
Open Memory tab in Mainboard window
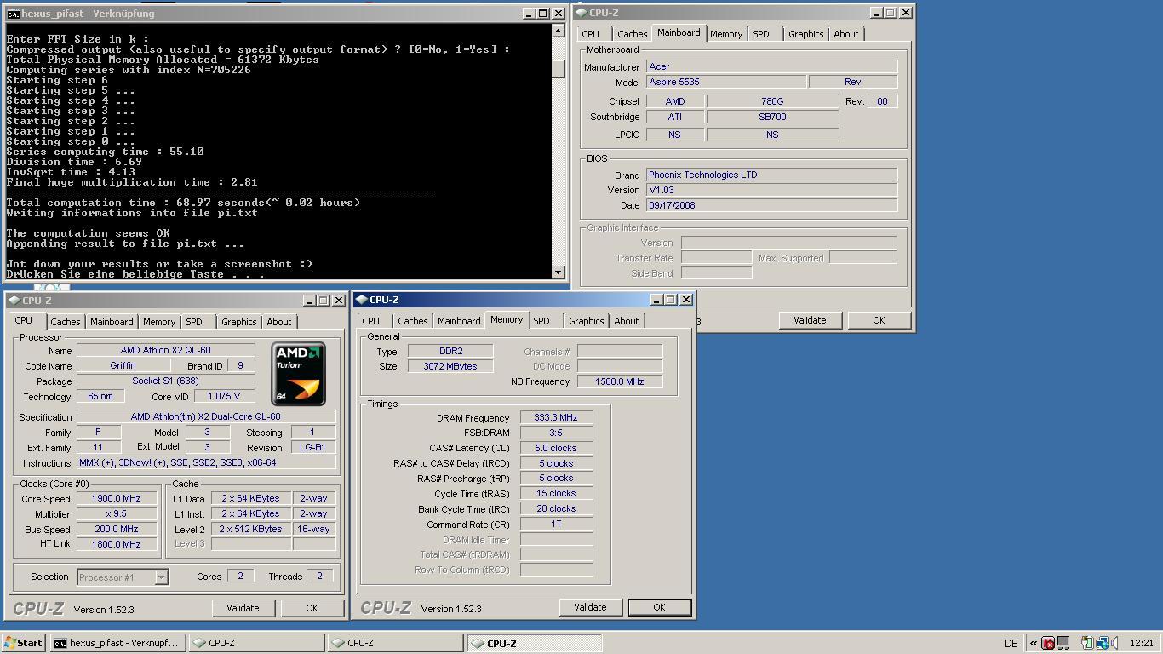pyautogui.click(x=726, y=34)
